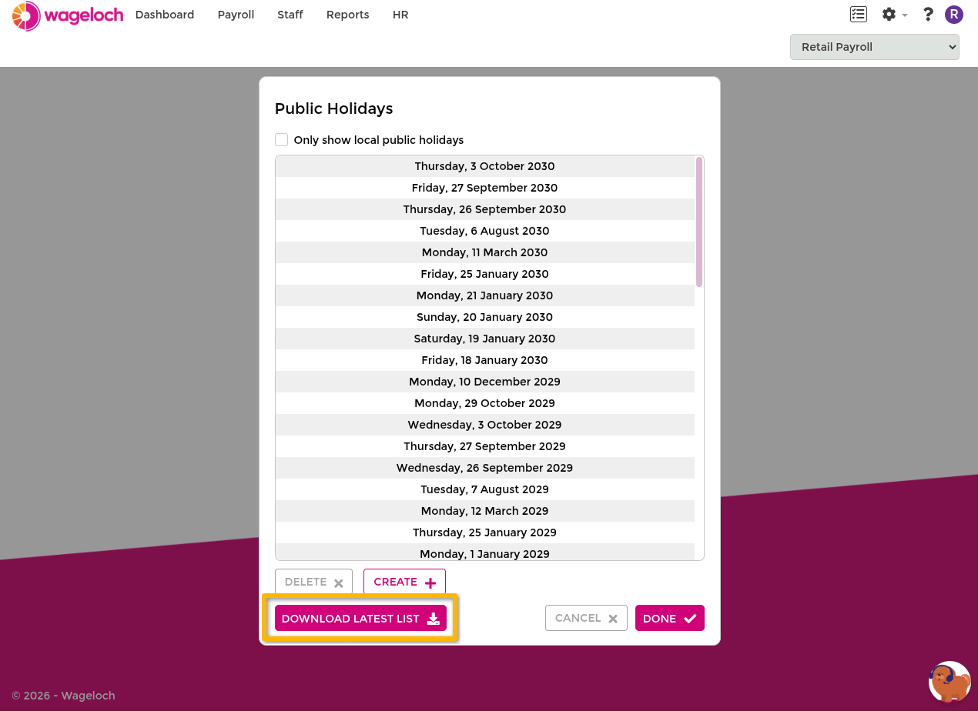978x711 pixels.
Task: Open the Reports menu
Action: tap(347, 15)
